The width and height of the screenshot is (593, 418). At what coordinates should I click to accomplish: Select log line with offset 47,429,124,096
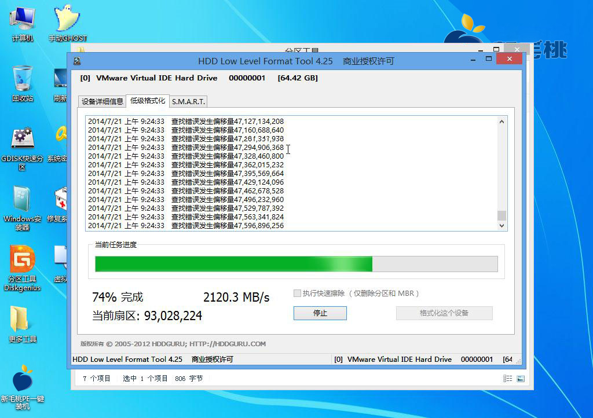pyautogui.click(x=186, y=182)
